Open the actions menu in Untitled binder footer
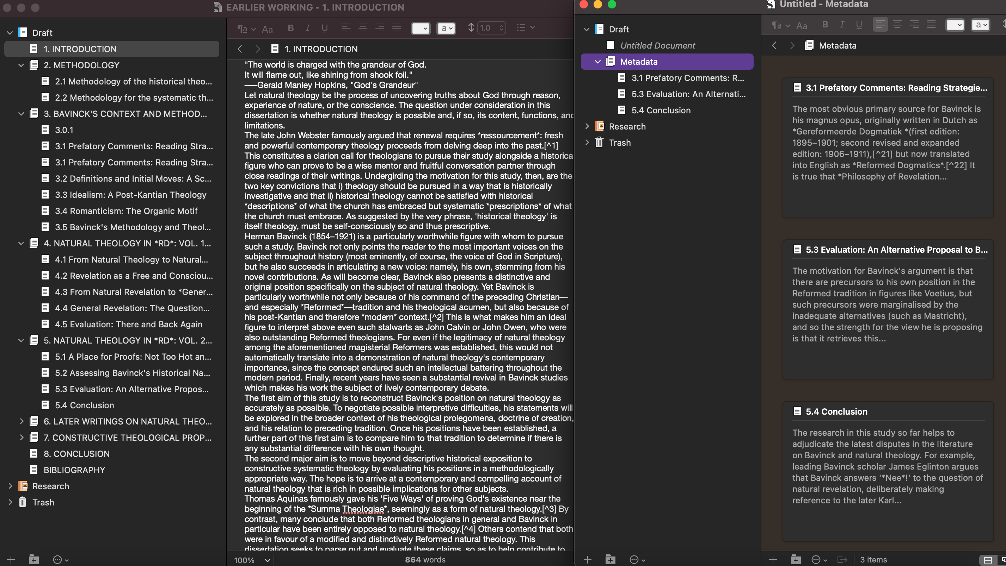The image size is (1006, 566). click(x=637, y=560)
